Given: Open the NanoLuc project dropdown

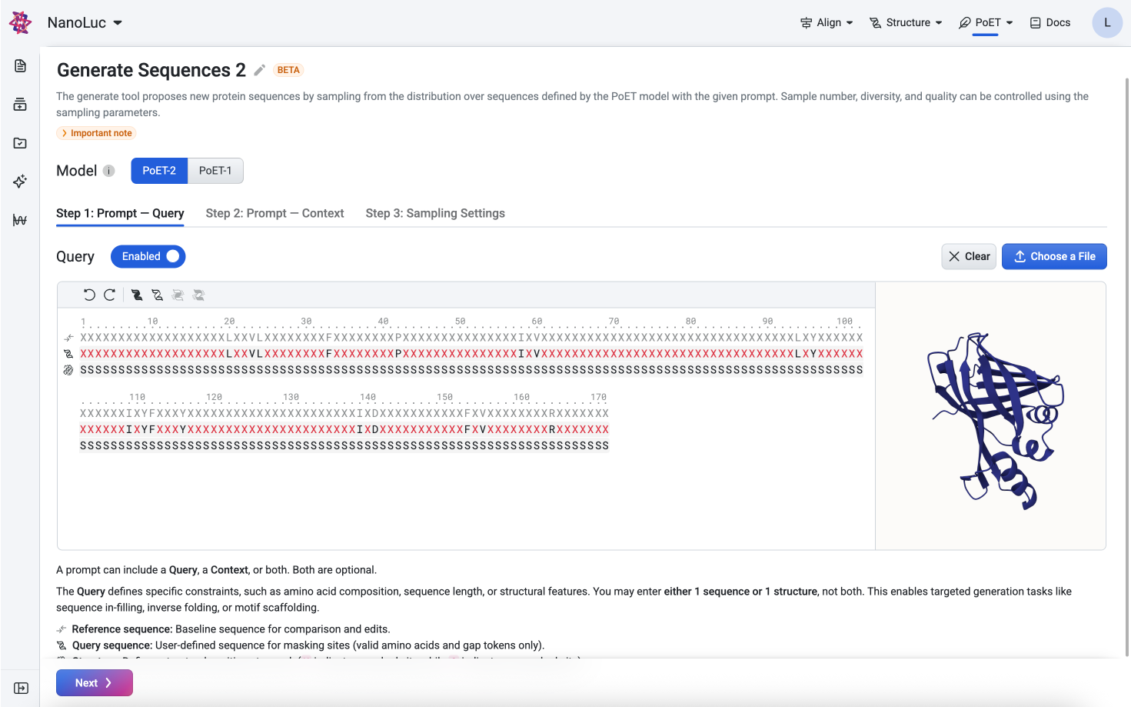Looking at the screenshot, I should (x=85, y=22).
